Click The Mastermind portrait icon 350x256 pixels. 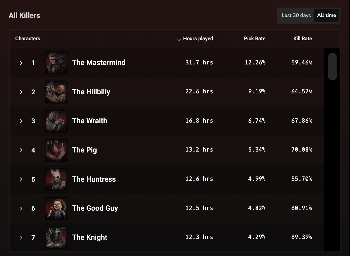[56, 63]
